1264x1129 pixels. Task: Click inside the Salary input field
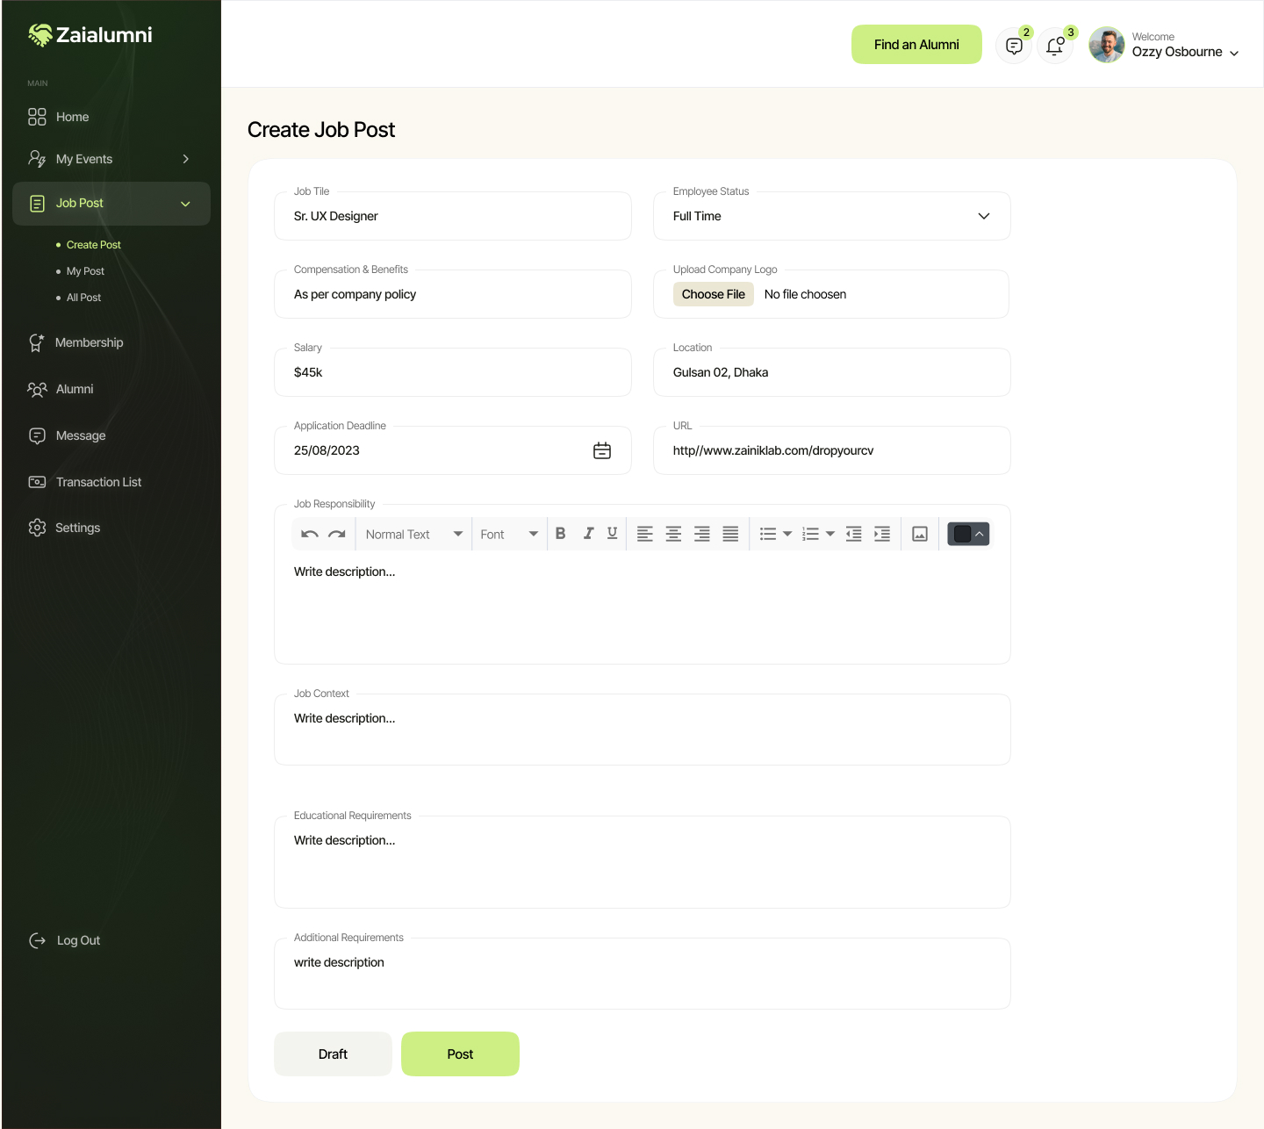pyautogui.click(x=452, y=372)
